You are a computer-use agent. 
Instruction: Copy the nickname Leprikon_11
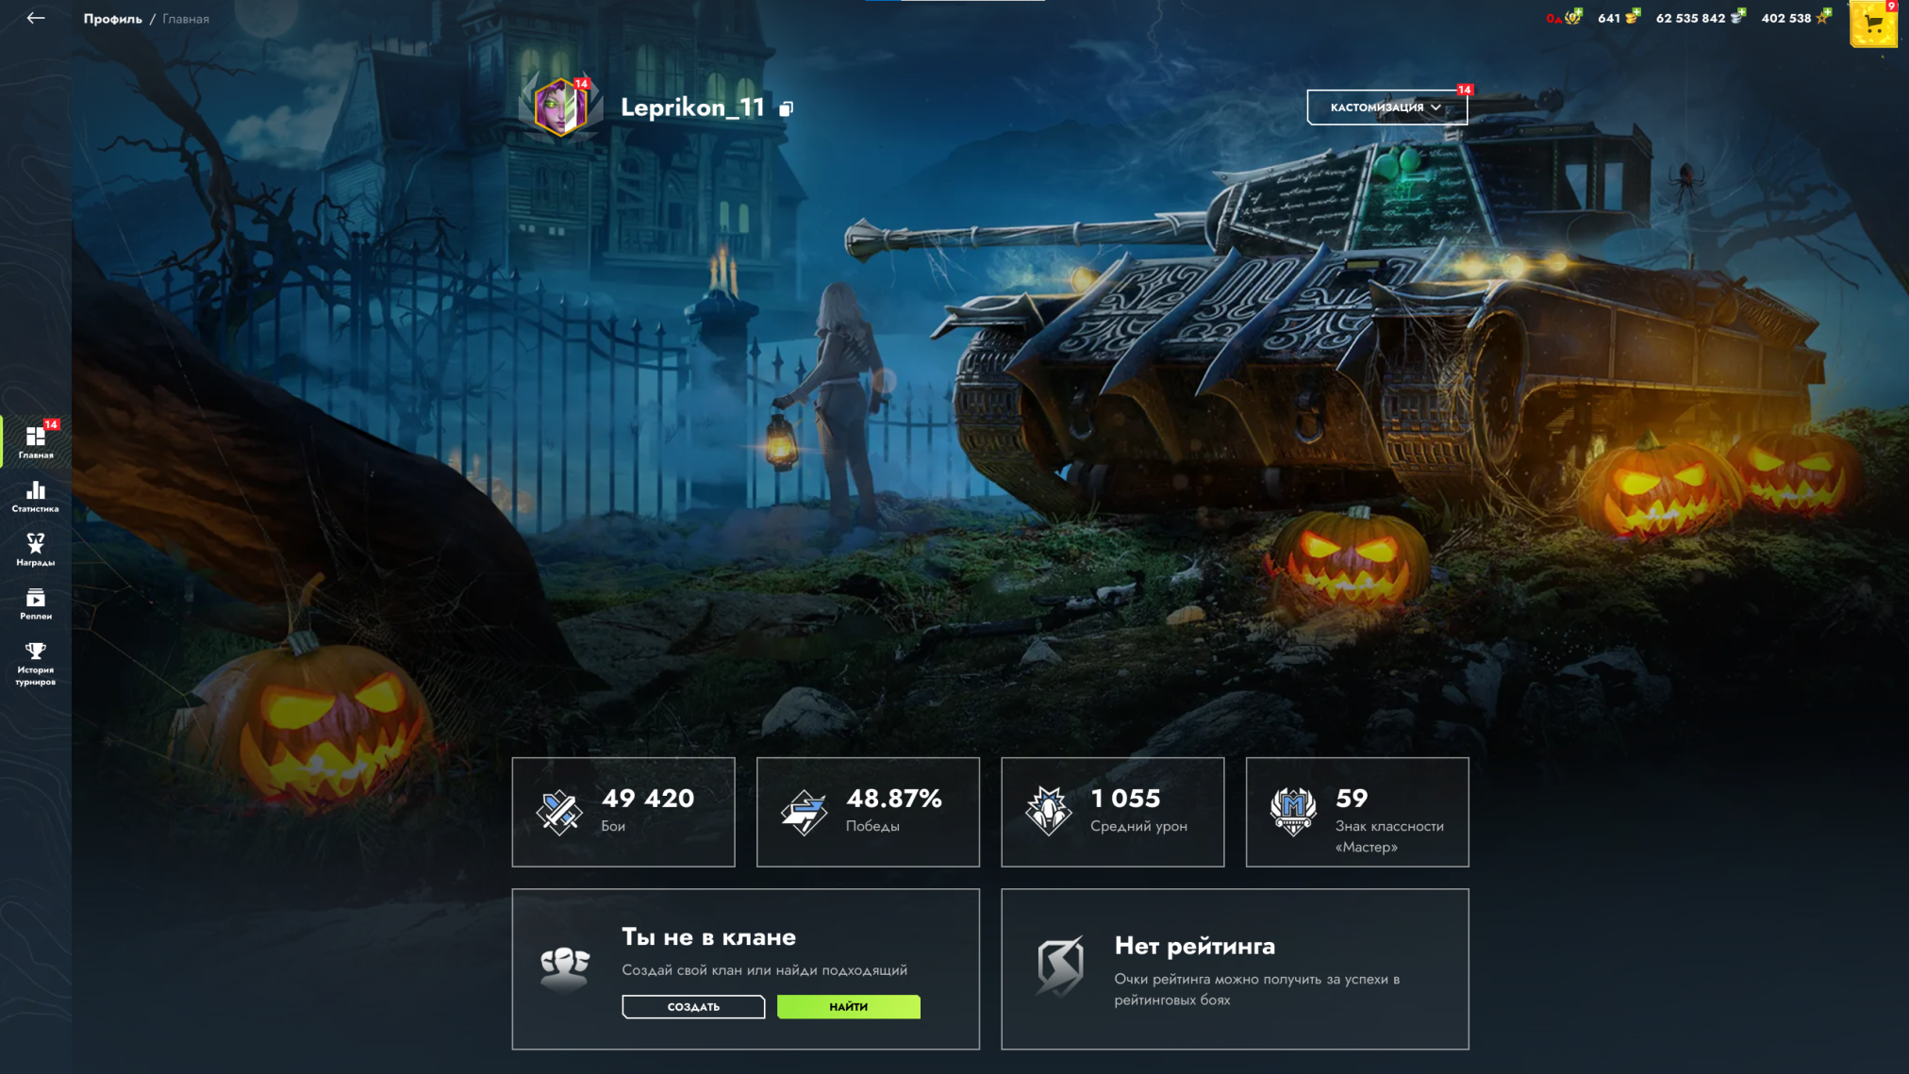point(786,108)
